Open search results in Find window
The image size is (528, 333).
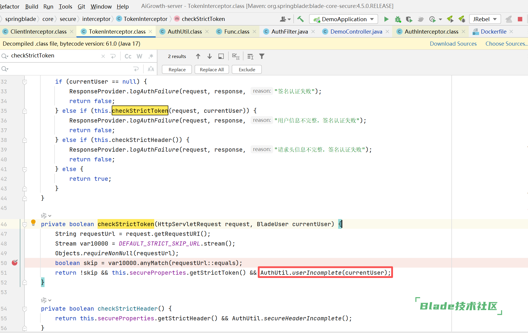click(x=221, y=56)
